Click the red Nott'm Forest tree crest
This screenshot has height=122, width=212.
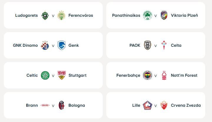(164, 75)
